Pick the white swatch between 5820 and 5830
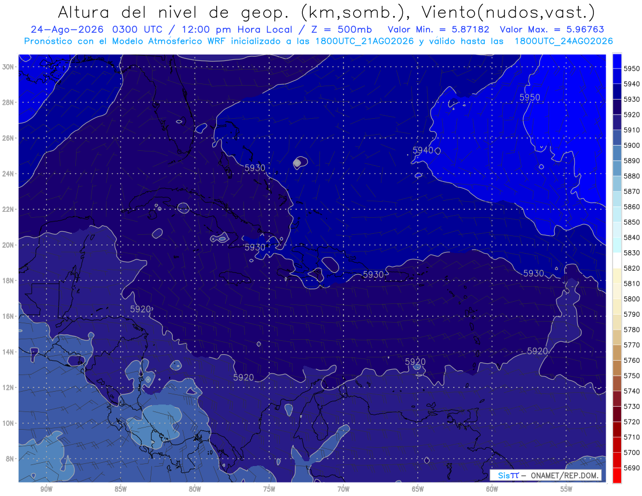This screenshot has width=642, height=496. 617,261
